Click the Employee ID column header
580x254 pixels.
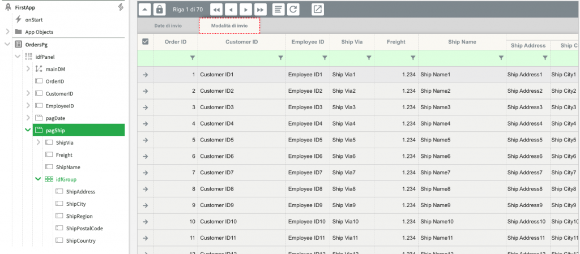point(308,42)
